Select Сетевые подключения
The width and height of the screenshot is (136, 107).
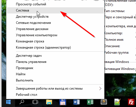(55, 23)
